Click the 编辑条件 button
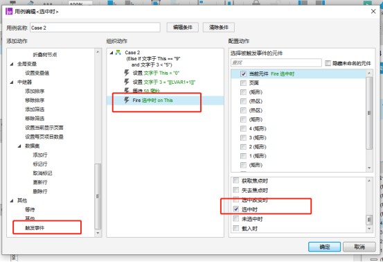The image size is (383, 262). [183, 27]
